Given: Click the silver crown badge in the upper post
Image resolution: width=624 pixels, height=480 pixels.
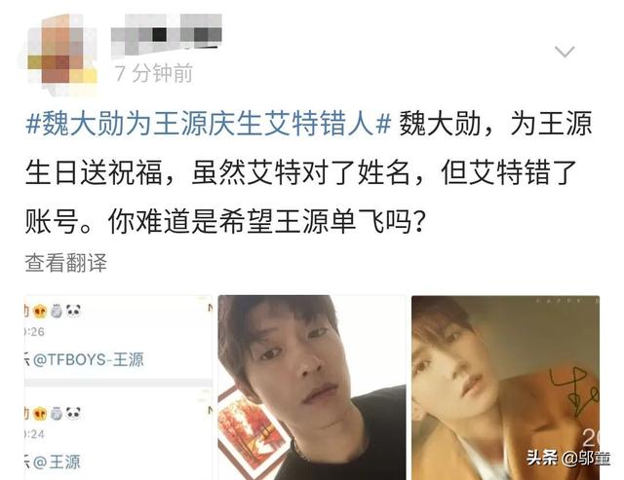Looking at the screenshot, I should [57, 312].
